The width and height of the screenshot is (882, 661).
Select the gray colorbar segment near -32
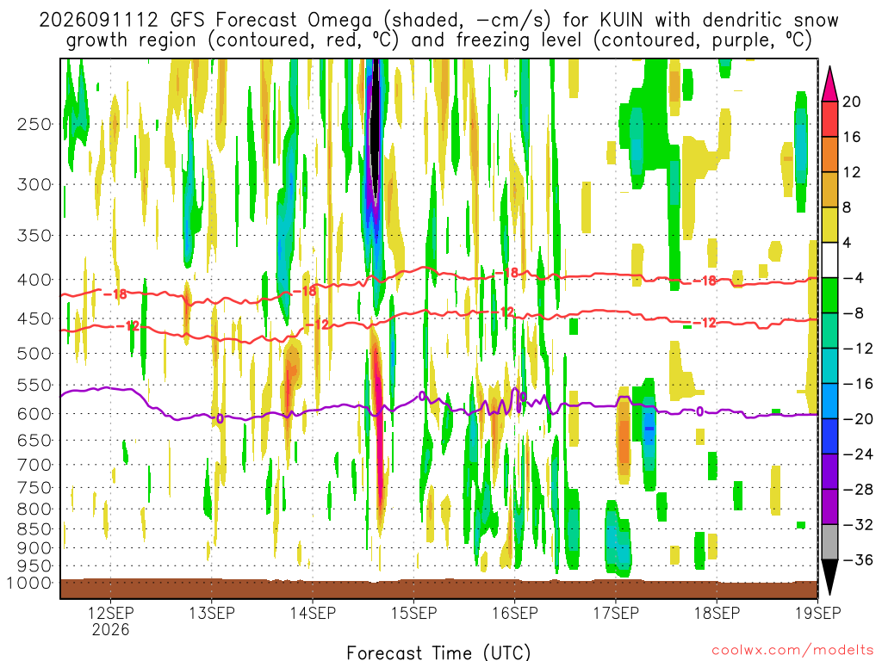[x=829, y=542]
